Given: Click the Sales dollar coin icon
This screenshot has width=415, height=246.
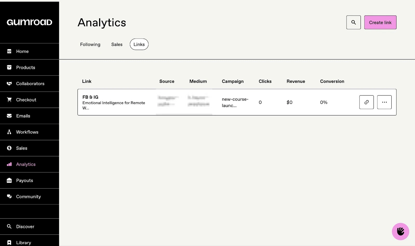Looking at the screenshot, I should coord(9,148).
